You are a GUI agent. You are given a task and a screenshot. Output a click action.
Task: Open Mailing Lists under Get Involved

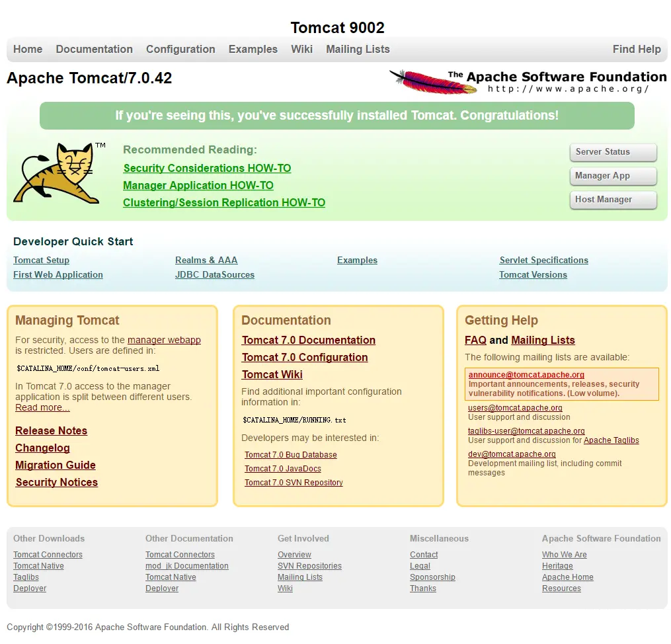tap(300, 577)
